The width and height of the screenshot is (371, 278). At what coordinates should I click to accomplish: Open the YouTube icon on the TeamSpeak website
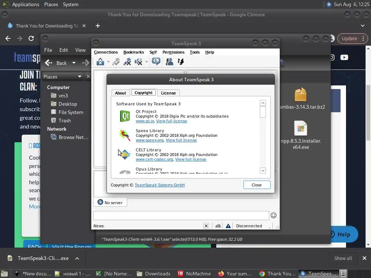(x=344, y=58)
